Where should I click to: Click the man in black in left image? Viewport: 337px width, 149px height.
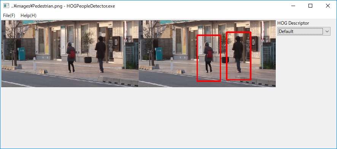pos(100,54)
